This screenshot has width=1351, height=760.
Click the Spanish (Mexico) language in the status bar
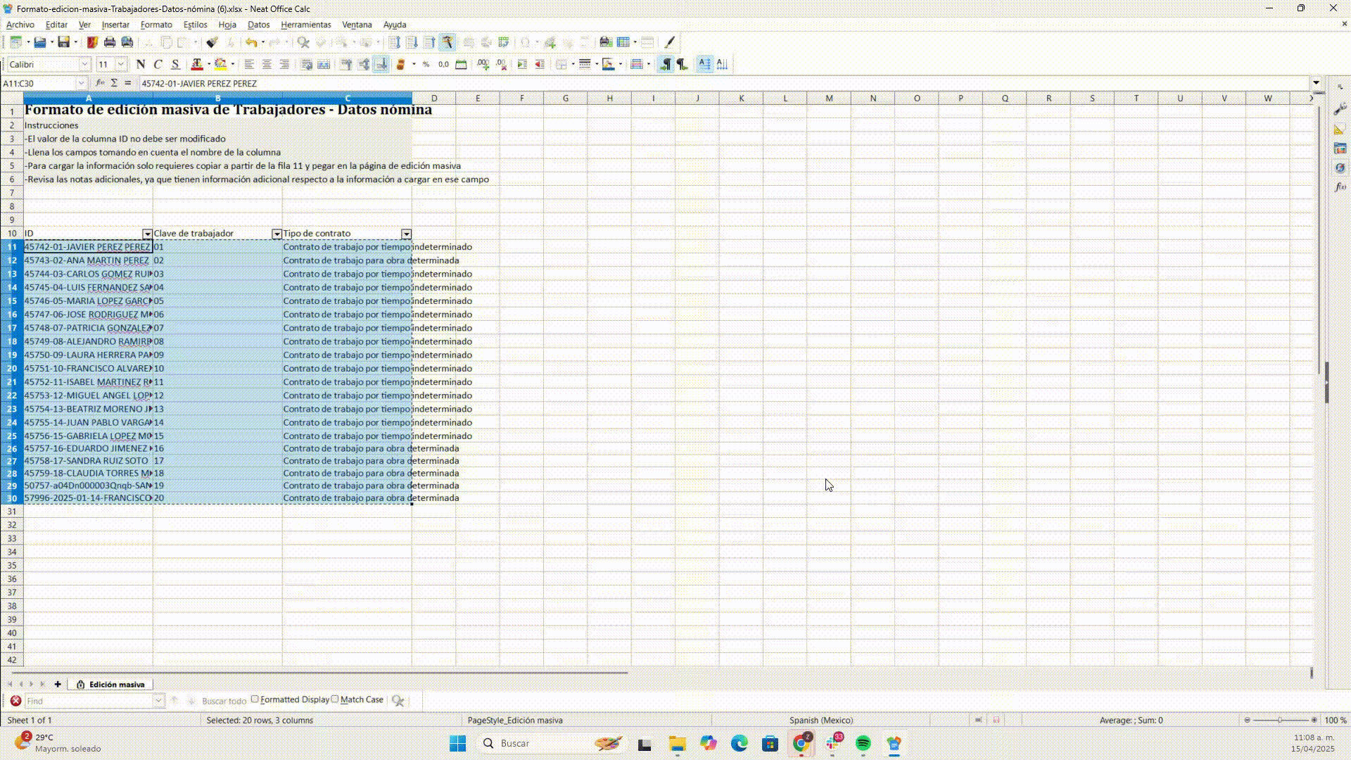820,720
